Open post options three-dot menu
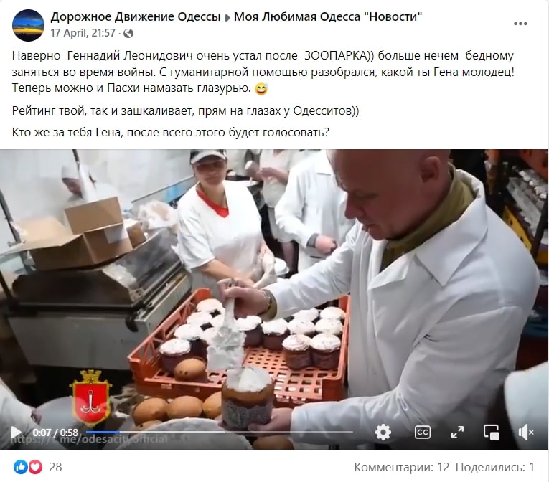 tap(520, 24)
